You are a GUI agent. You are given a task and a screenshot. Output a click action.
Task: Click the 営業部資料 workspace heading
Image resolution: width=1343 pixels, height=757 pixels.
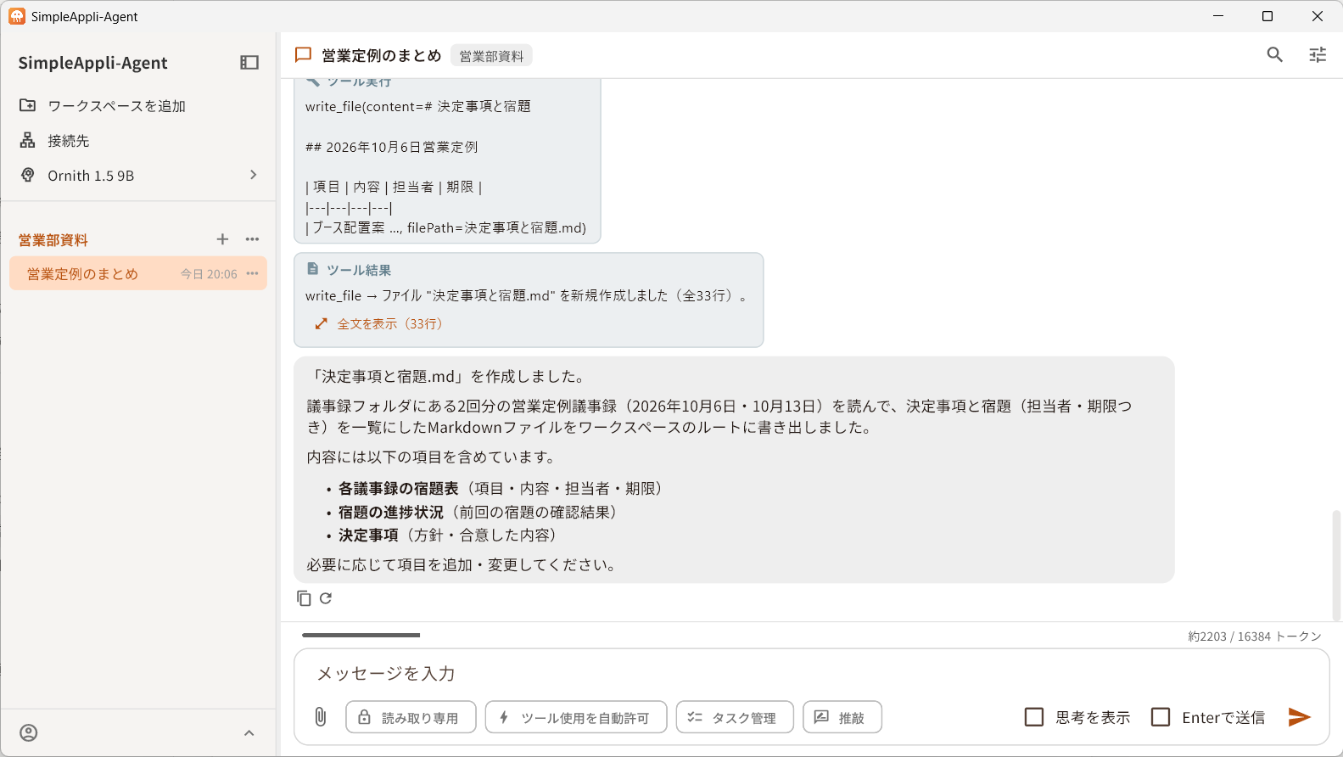(53, 240)
